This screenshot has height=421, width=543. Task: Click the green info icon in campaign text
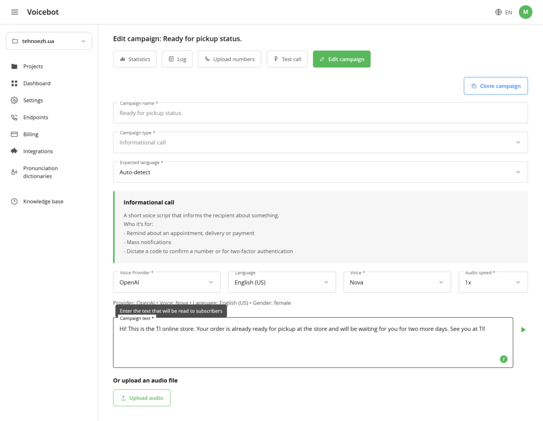pyautogui.click(x=504, y=359)
